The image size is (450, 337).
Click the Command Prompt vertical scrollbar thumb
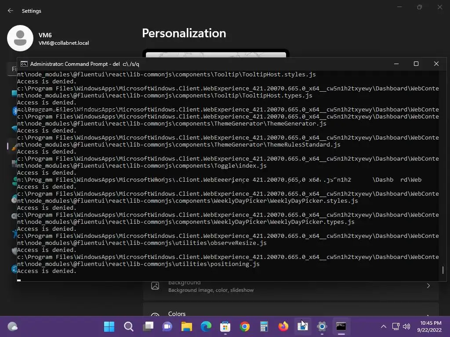point(443,270)
